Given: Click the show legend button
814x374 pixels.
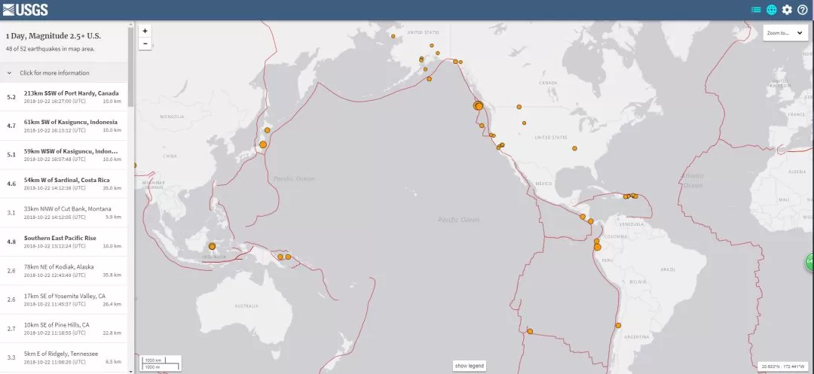Looking at the screenshot, I should [x=470, y=366].
